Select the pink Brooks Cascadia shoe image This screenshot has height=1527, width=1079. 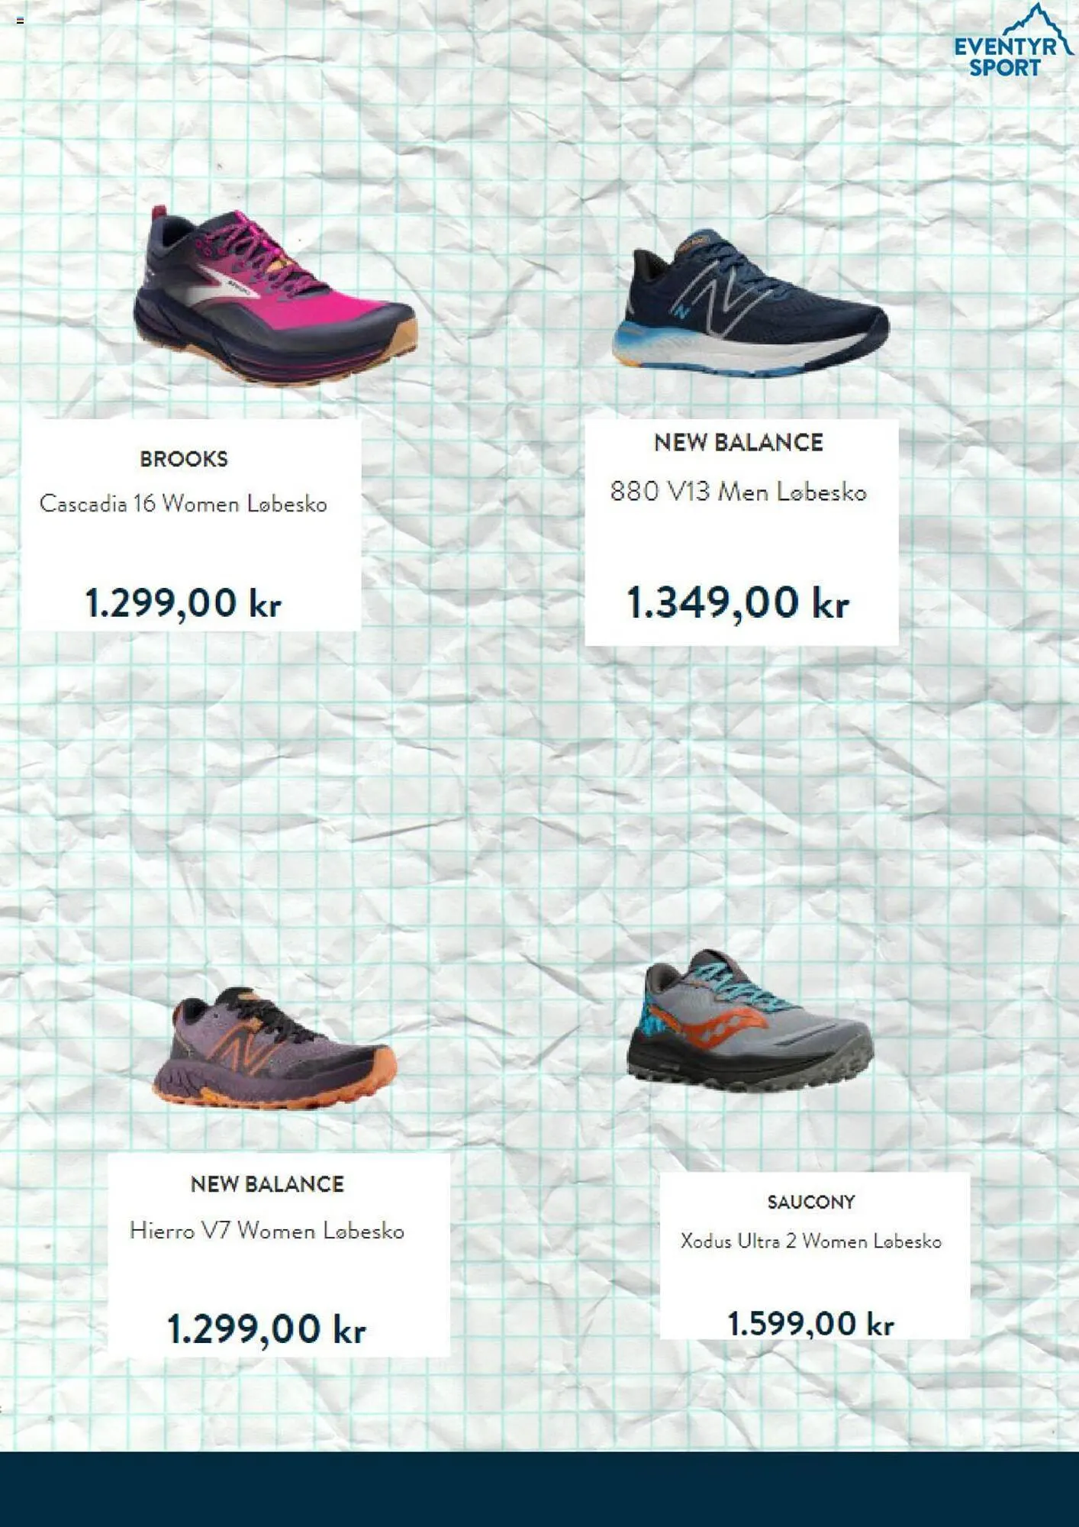[x=275, y=295]
